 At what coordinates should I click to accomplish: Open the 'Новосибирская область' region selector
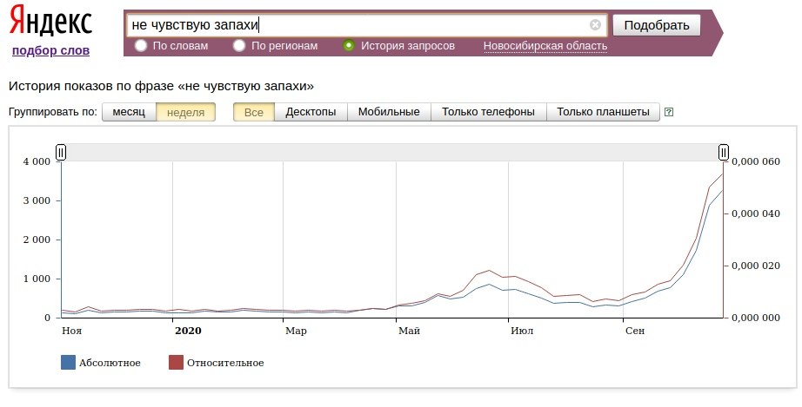point(545,46)
